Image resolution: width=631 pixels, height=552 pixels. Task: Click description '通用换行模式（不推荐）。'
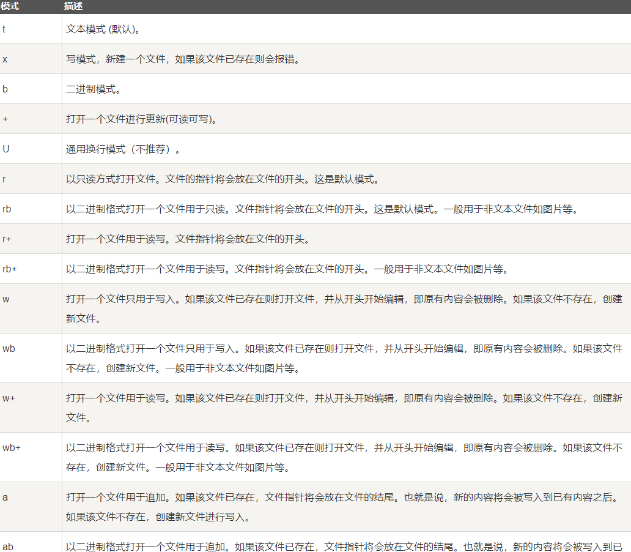[x=123, y=149]
